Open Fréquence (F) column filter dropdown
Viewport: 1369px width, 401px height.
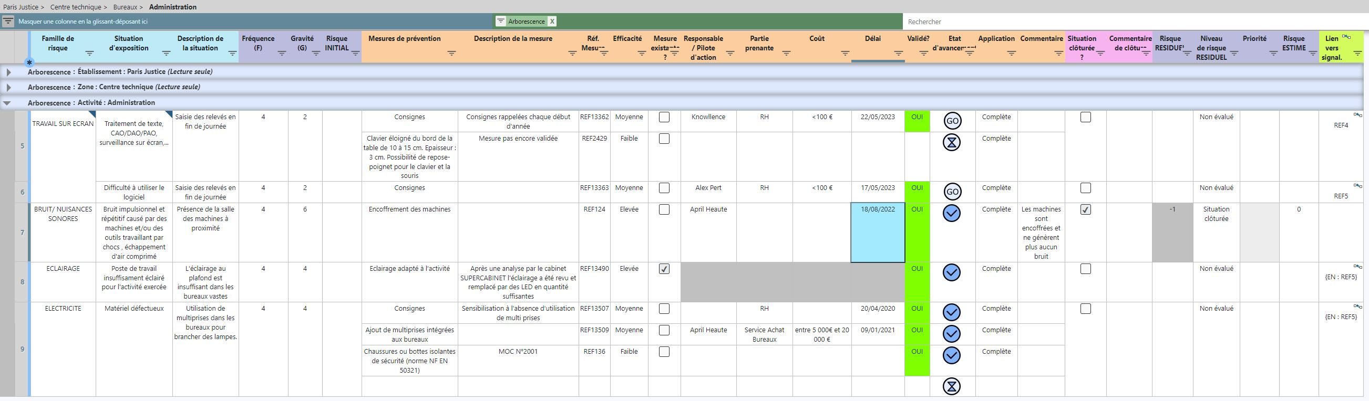click(x=282, y=53)
